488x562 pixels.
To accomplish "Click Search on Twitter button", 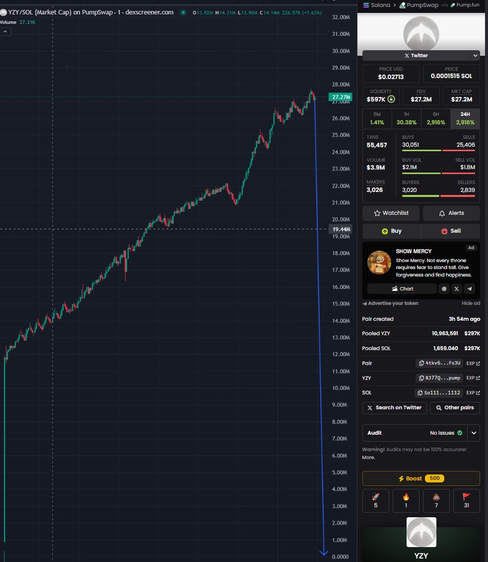I will point(394,408).
